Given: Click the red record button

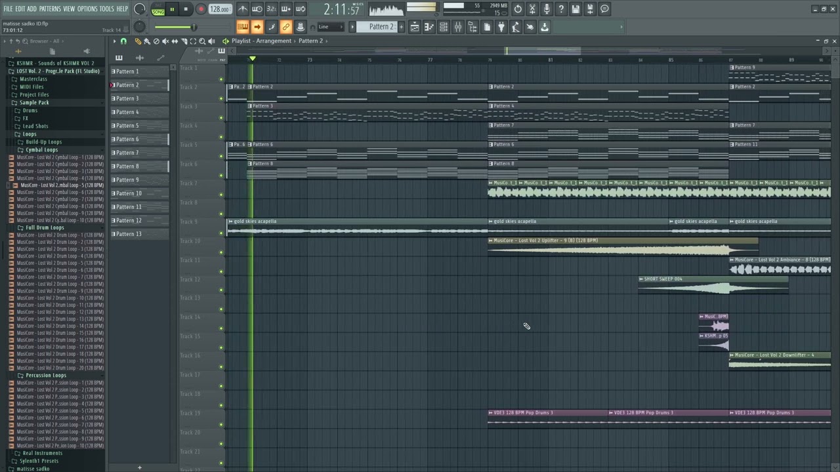Looking at the screenshot, I should click(x=201, y=9).
